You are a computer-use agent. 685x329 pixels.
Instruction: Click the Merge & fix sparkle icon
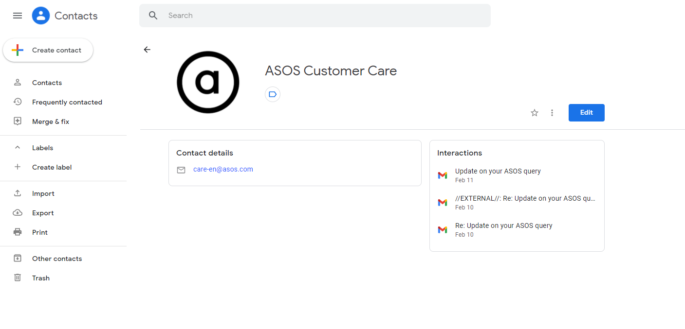pos(18,121)
